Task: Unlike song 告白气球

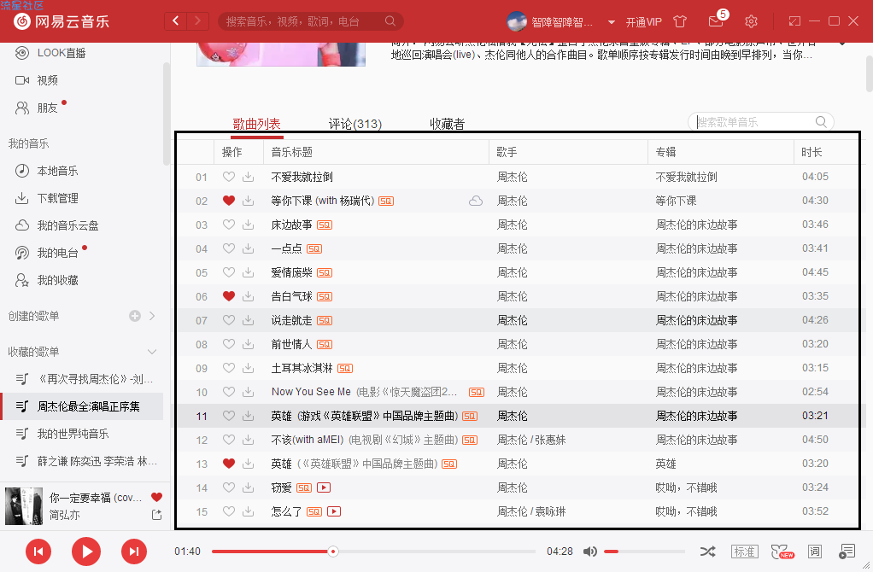Action: (229, 296)
